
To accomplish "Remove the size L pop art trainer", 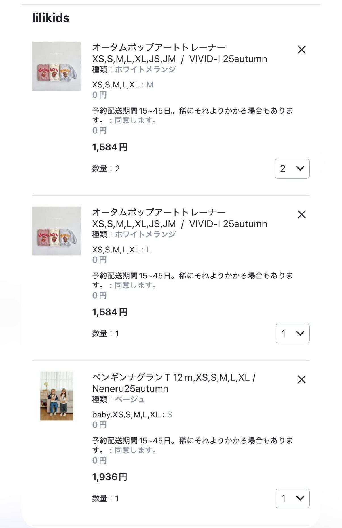I will pos(301,215).
